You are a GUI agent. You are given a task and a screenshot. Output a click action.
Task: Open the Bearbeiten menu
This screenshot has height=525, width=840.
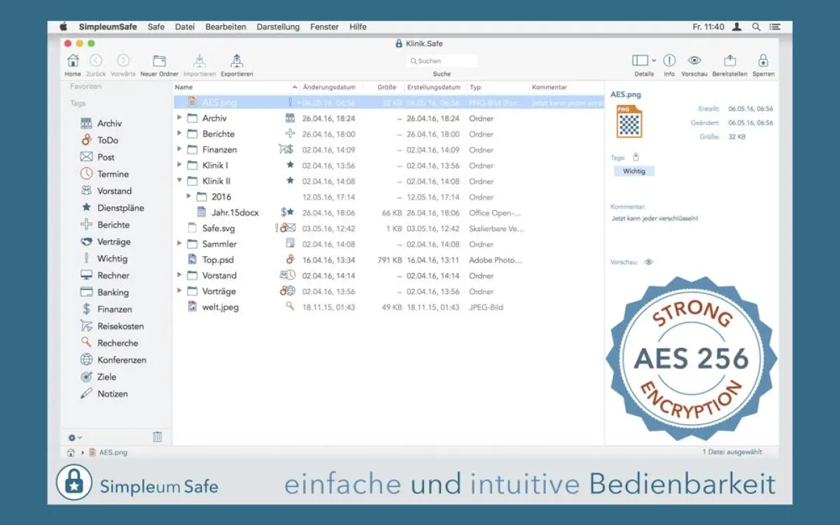[225, 27]
